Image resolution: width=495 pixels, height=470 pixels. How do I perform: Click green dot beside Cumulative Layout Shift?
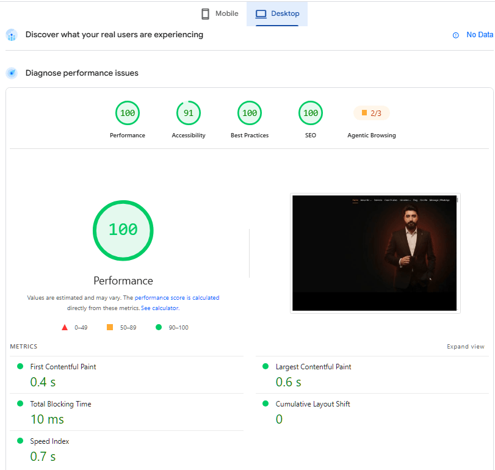tap(266, 403)
